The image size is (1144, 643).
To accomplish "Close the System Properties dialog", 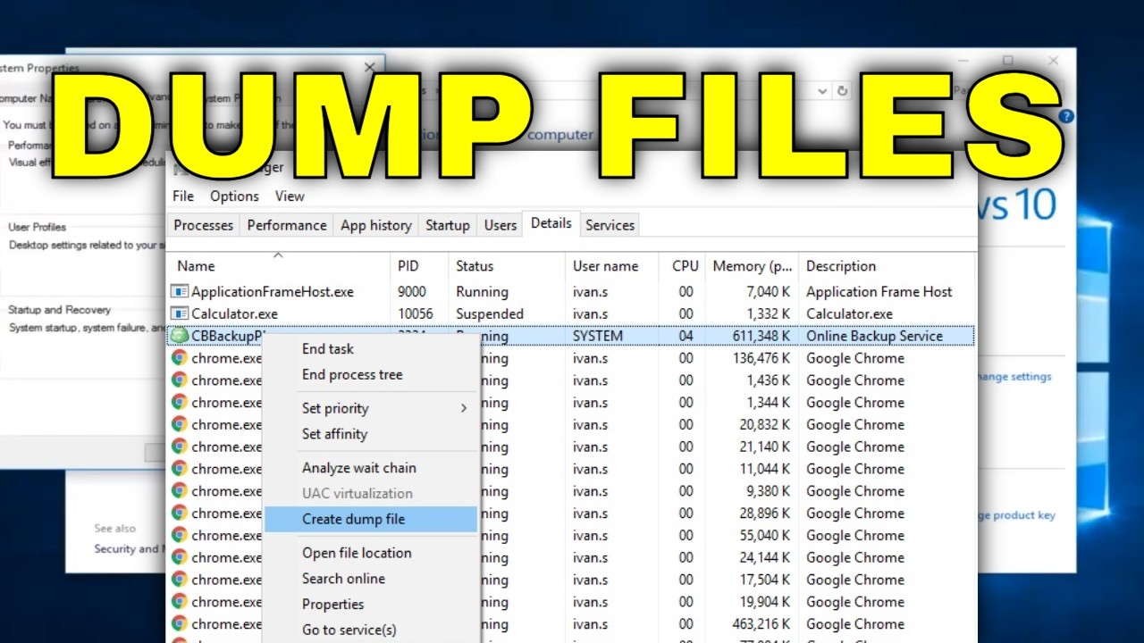I will (x=370, y=67).
